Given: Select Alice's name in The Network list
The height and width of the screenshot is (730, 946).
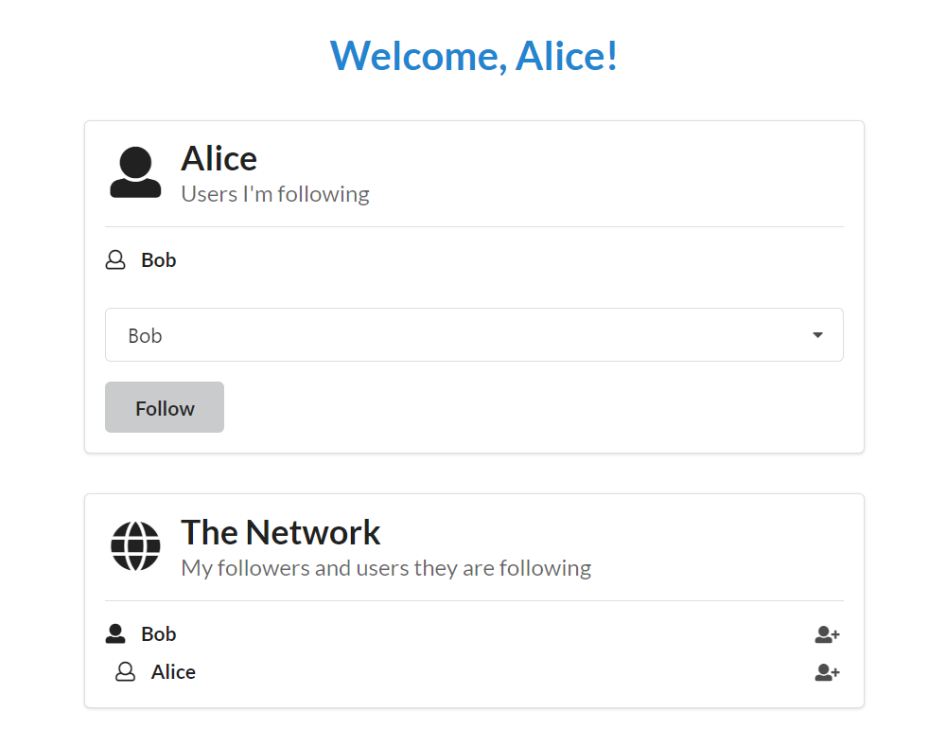Looking at the screenshot, I should (x=173, y=672).
